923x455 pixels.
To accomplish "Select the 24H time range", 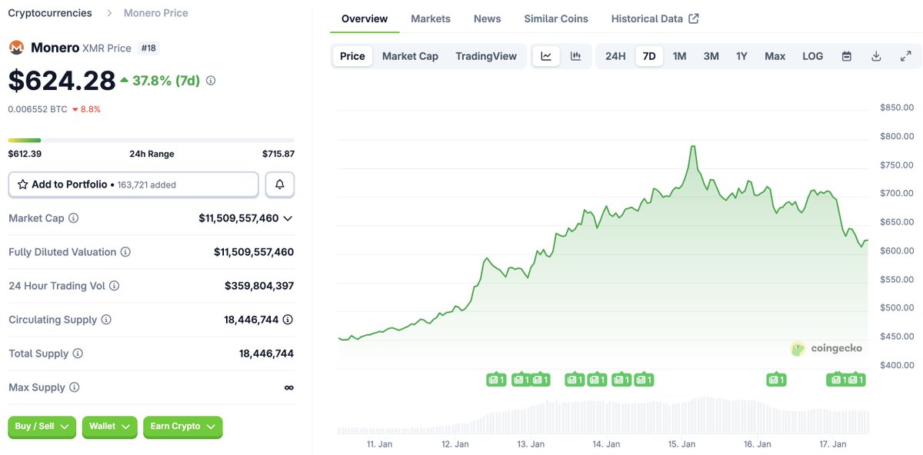I will click(615, 56).
